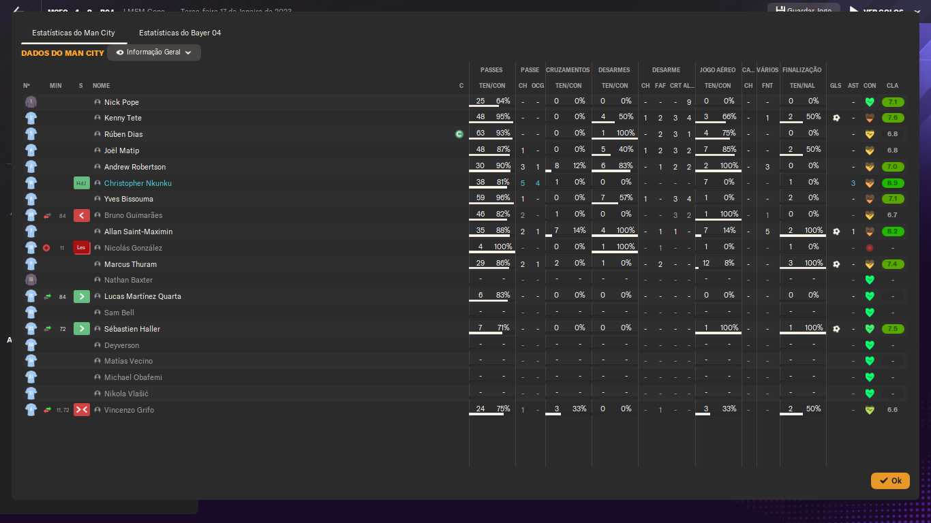
Task: Click the goal ball icon on Allan Saint-Maximin's row
Action: (x=836, y=232)
